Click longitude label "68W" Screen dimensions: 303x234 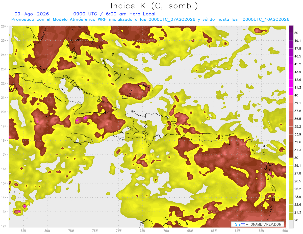[190, 231]
